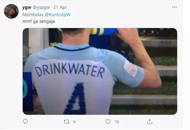Click the DRINKWATER name on the jersey
This screenshot has width=190, height=130.
tap(69, 71)
